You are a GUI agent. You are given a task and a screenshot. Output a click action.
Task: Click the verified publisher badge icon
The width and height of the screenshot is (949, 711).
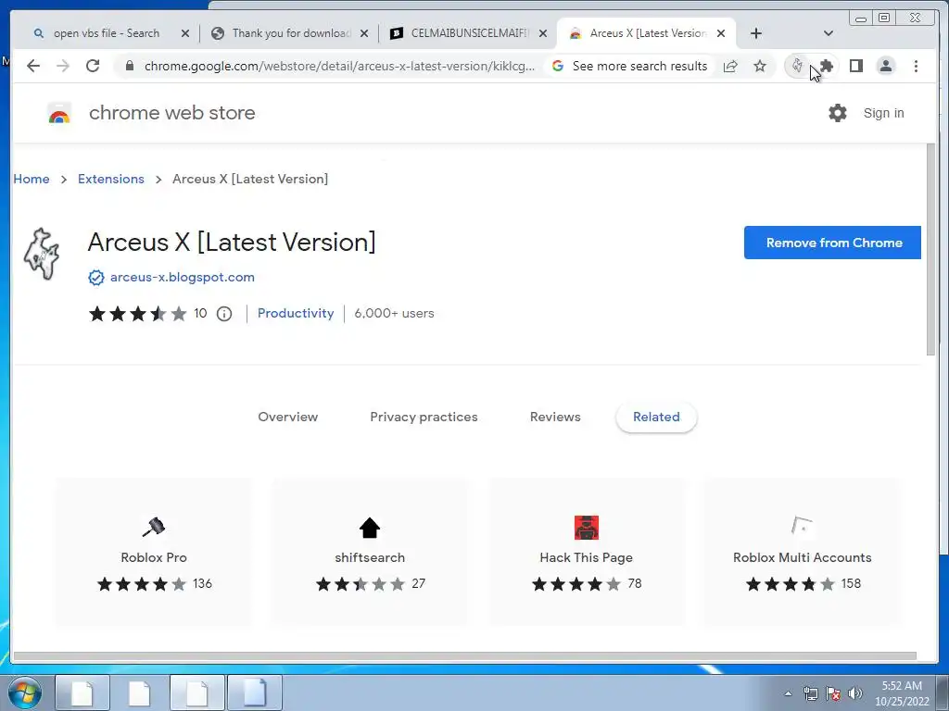95,278
